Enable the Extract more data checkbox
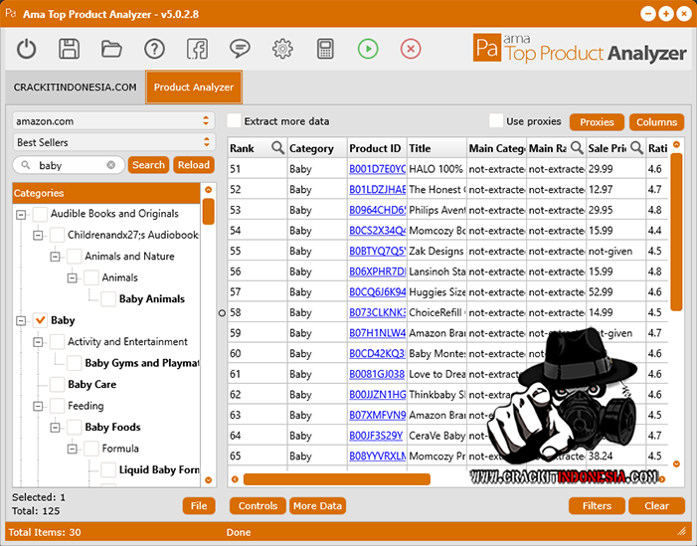The image size is (697, 546). [235, 121]
